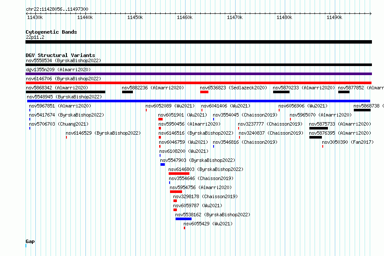The image size is (384, 256).
Task: Click the nsv6146803 (ByrskaBishop2022) label
Action: coord(206,169)
